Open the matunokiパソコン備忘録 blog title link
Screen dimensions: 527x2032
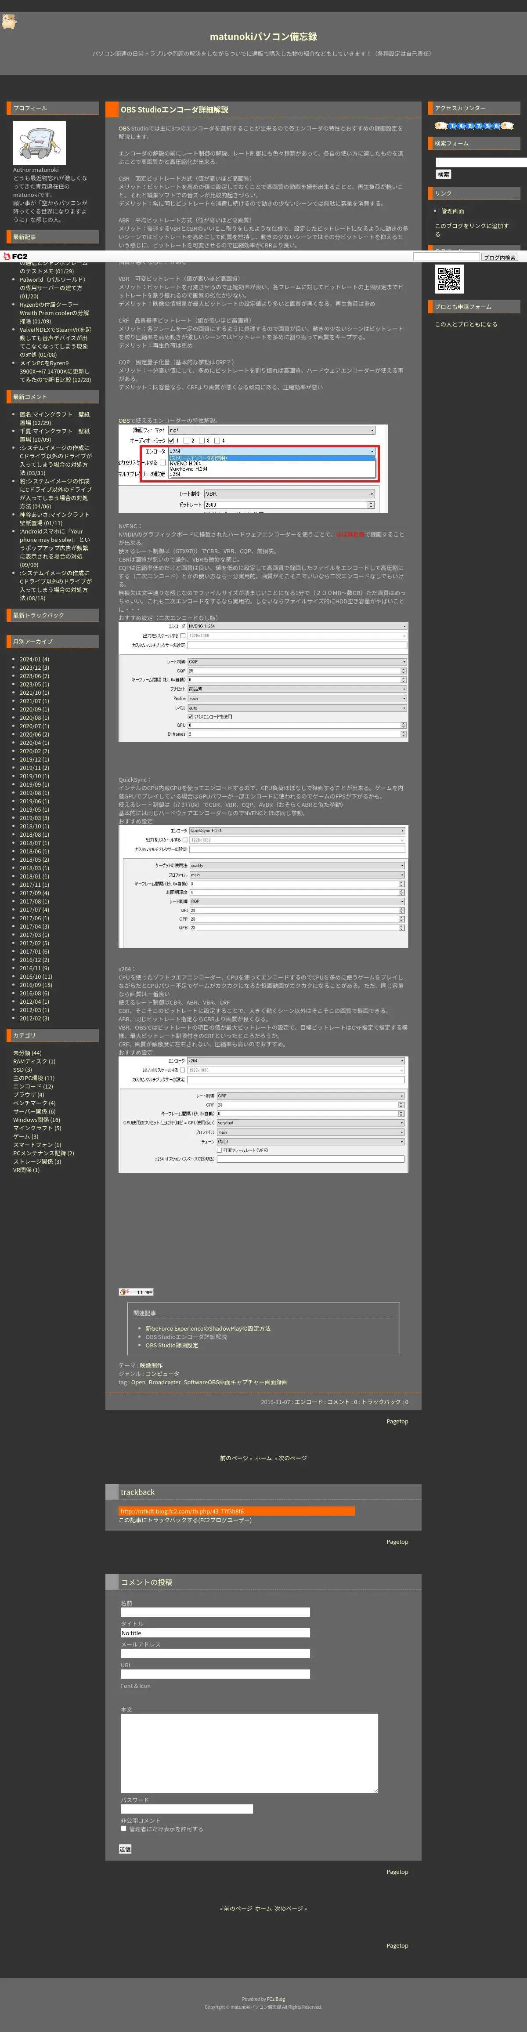tap(263, 36)
